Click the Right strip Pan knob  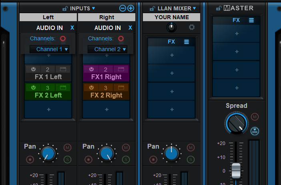coord(106,153)
